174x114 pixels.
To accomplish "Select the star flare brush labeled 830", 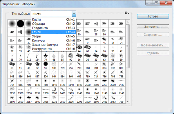I will [x=121, y=66].
